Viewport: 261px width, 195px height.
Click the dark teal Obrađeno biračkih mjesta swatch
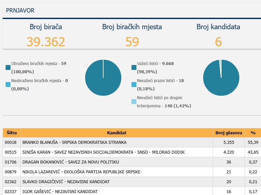(x=8, y=68)
